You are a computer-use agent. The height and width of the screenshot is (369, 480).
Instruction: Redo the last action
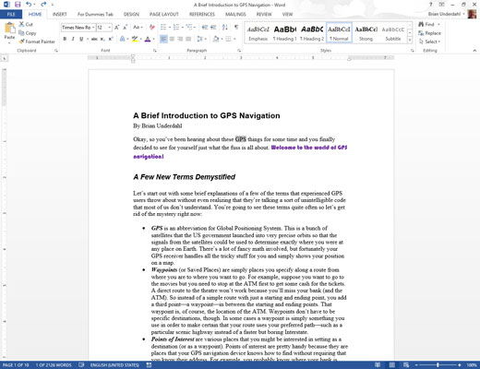coord(43,5)
